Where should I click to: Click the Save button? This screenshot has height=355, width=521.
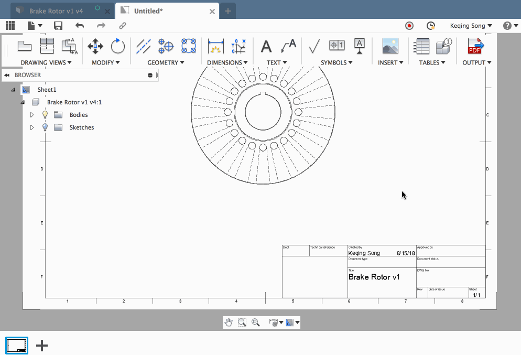[x=58, y=26]
